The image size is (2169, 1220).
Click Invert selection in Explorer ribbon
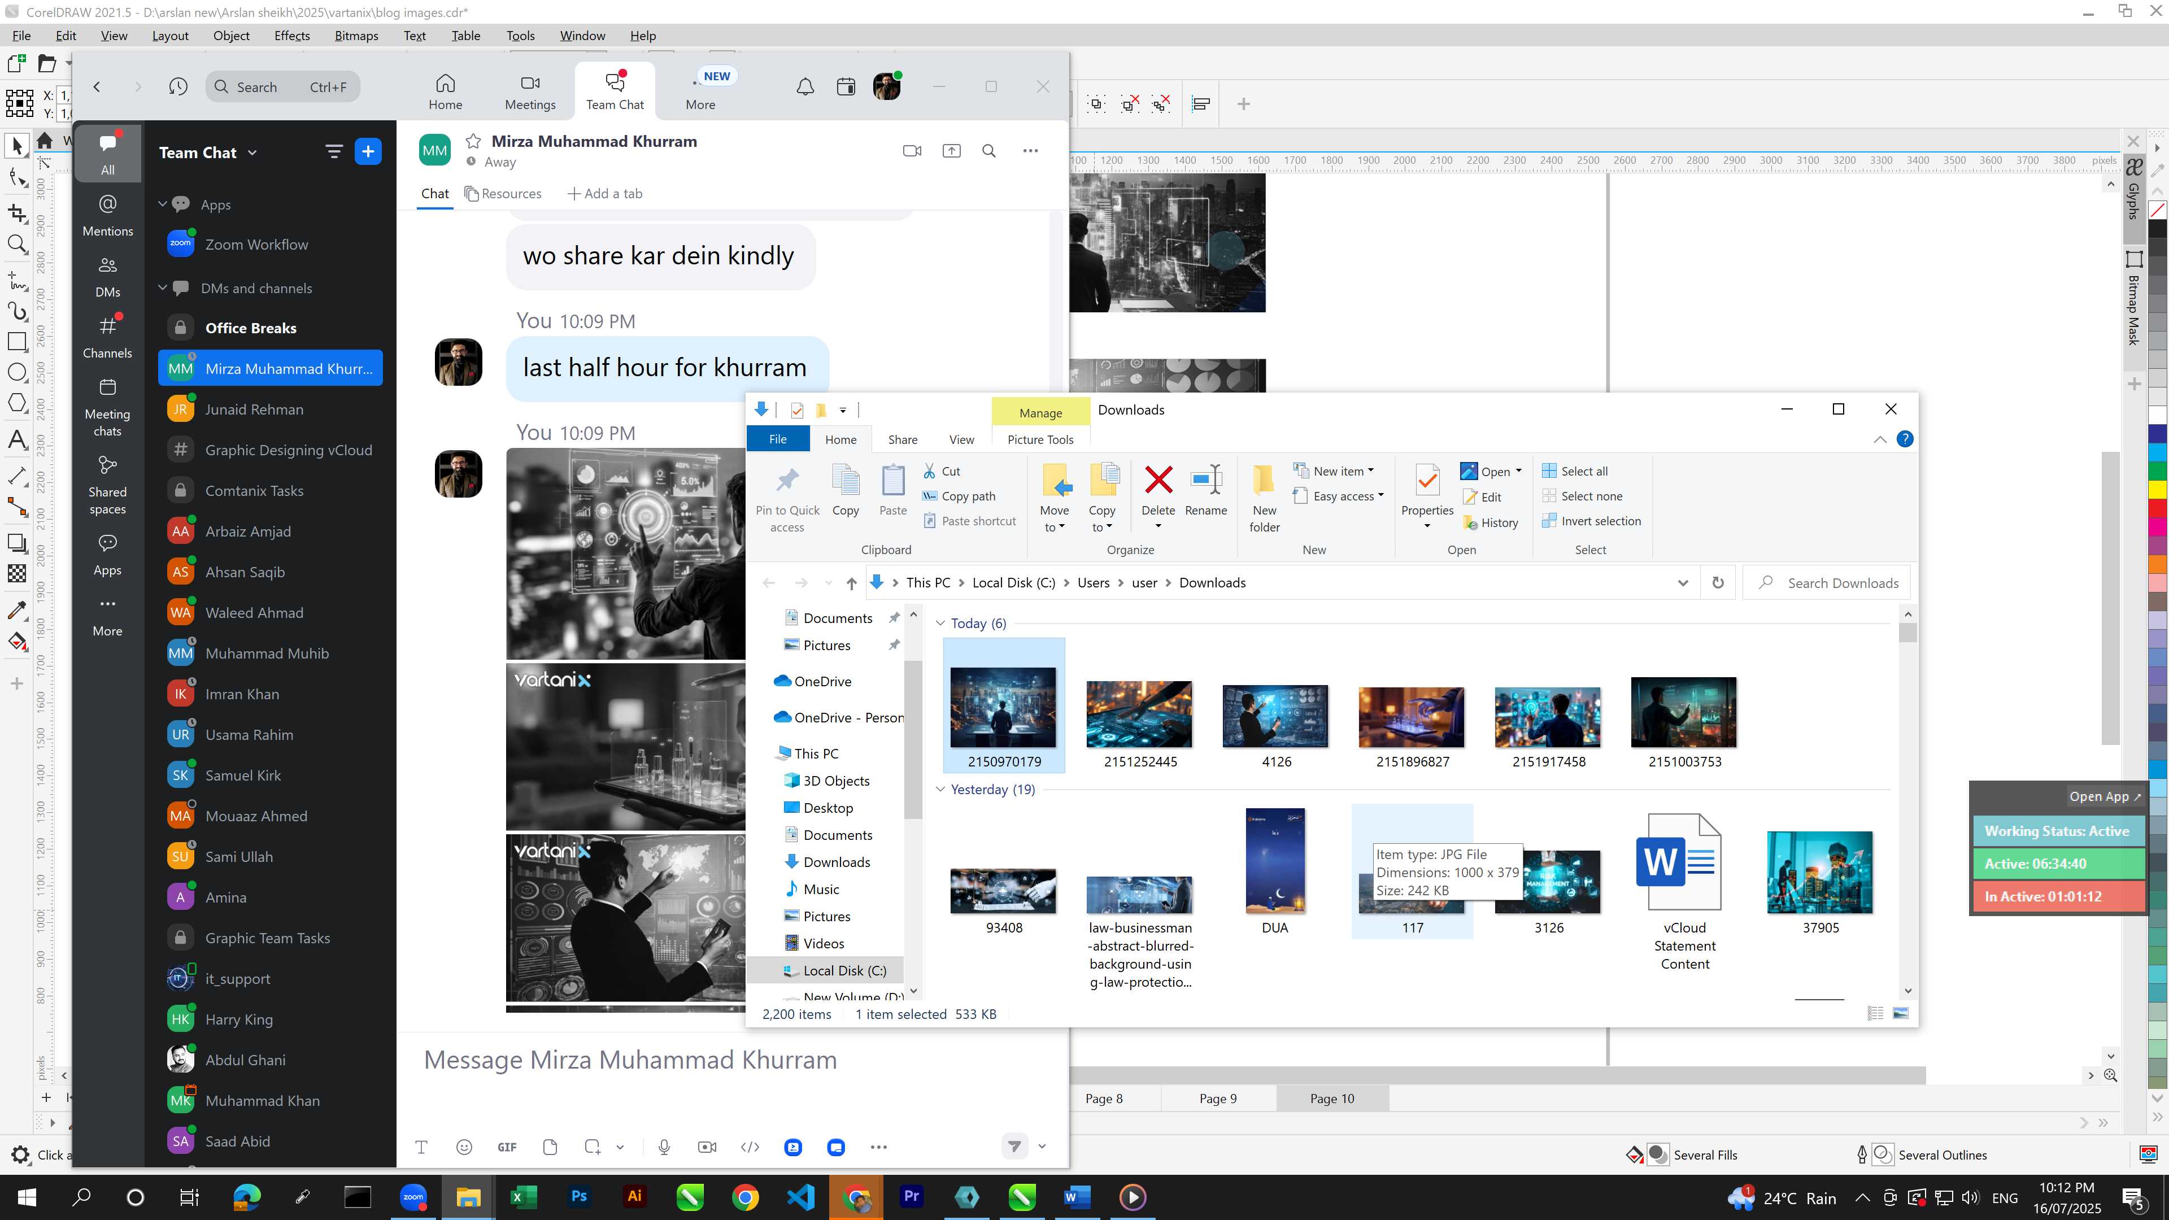[x=1591, y=521]
